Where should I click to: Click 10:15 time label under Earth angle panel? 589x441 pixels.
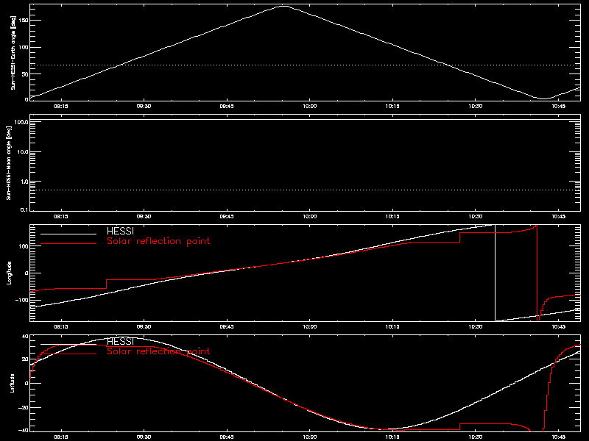(393, 106)
